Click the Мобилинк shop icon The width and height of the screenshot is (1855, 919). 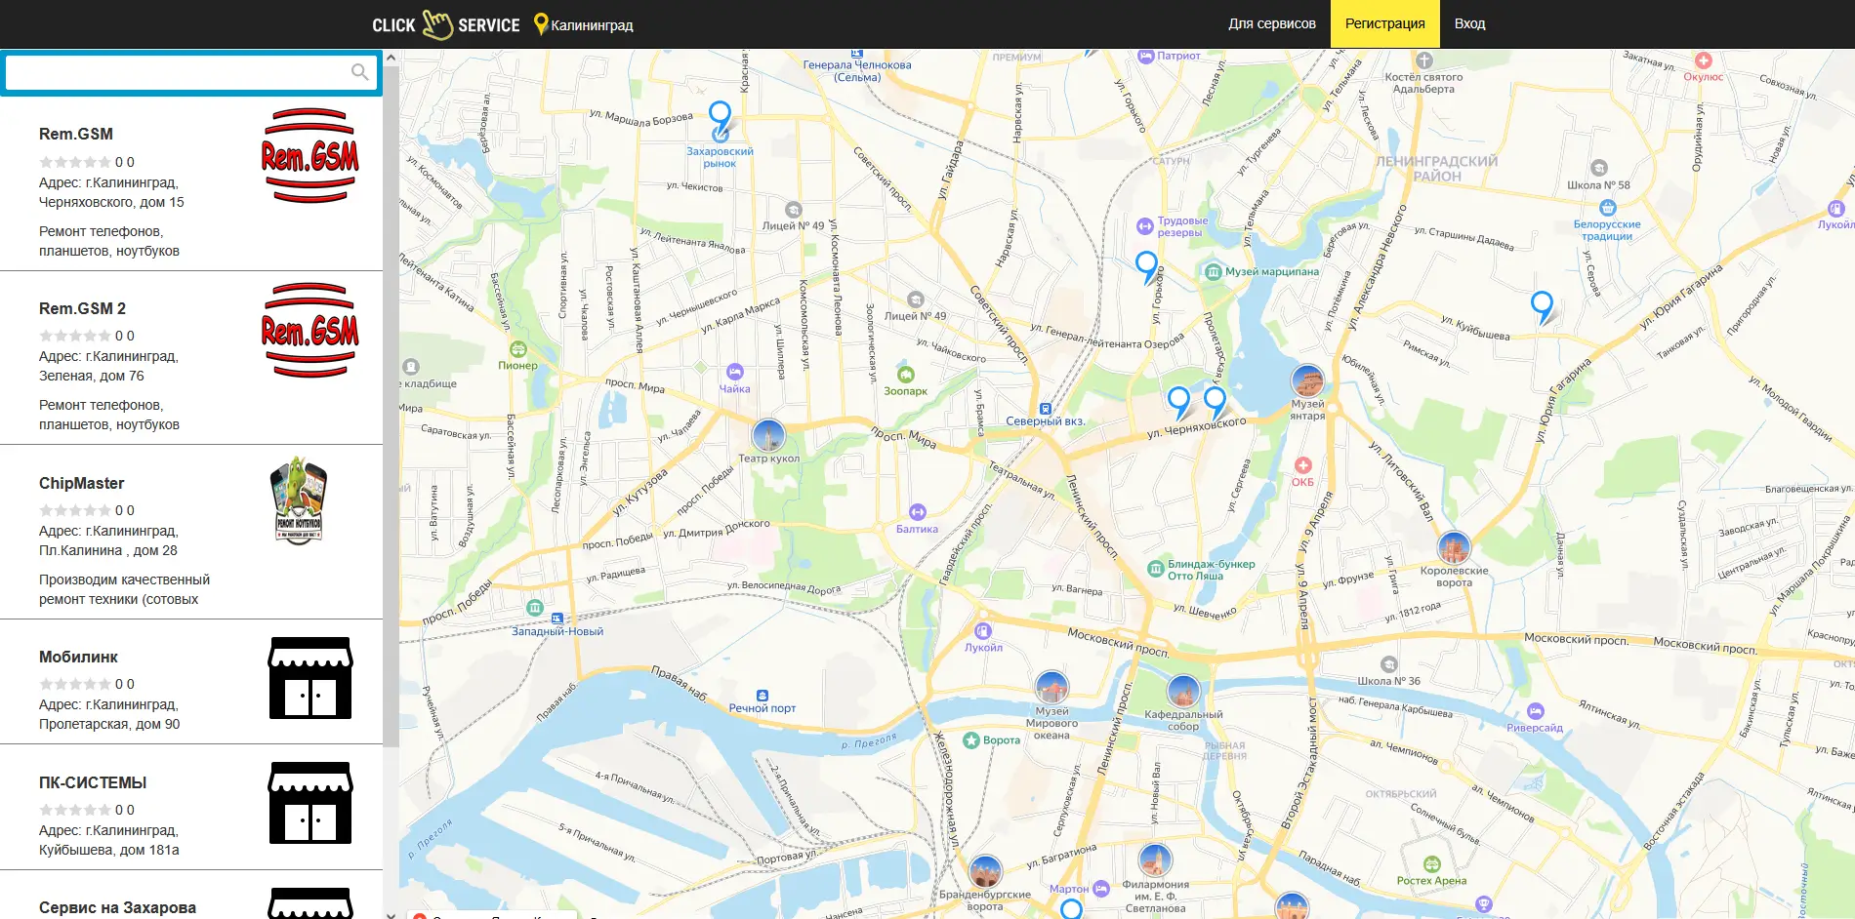pos(310,678)
